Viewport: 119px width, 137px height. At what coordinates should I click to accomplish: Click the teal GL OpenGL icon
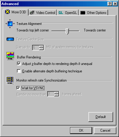(x=61, y=13)
